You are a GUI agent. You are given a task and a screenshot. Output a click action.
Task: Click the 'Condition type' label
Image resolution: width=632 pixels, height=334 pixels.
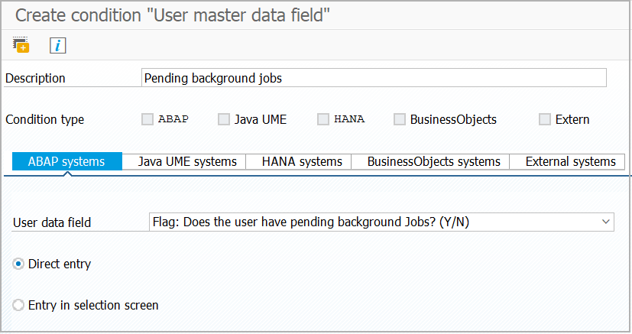coord(45,120)
